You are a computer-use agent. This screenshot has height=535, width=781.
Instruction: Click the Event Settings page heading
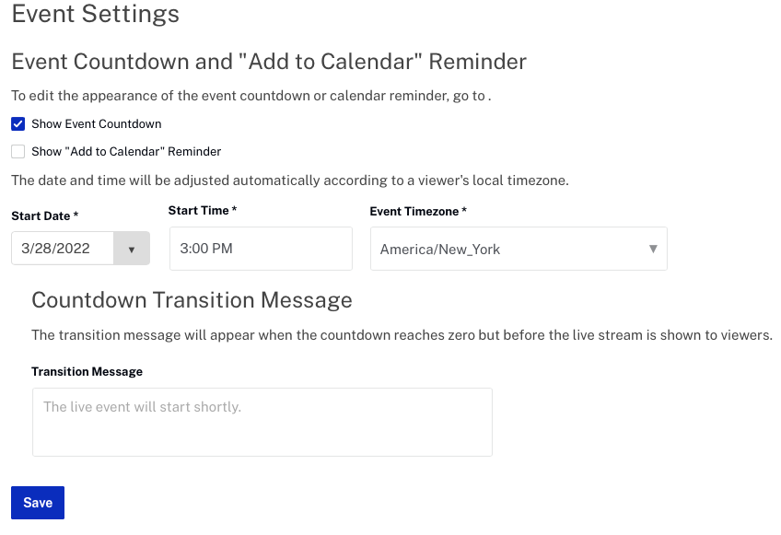tap(95, 14)
